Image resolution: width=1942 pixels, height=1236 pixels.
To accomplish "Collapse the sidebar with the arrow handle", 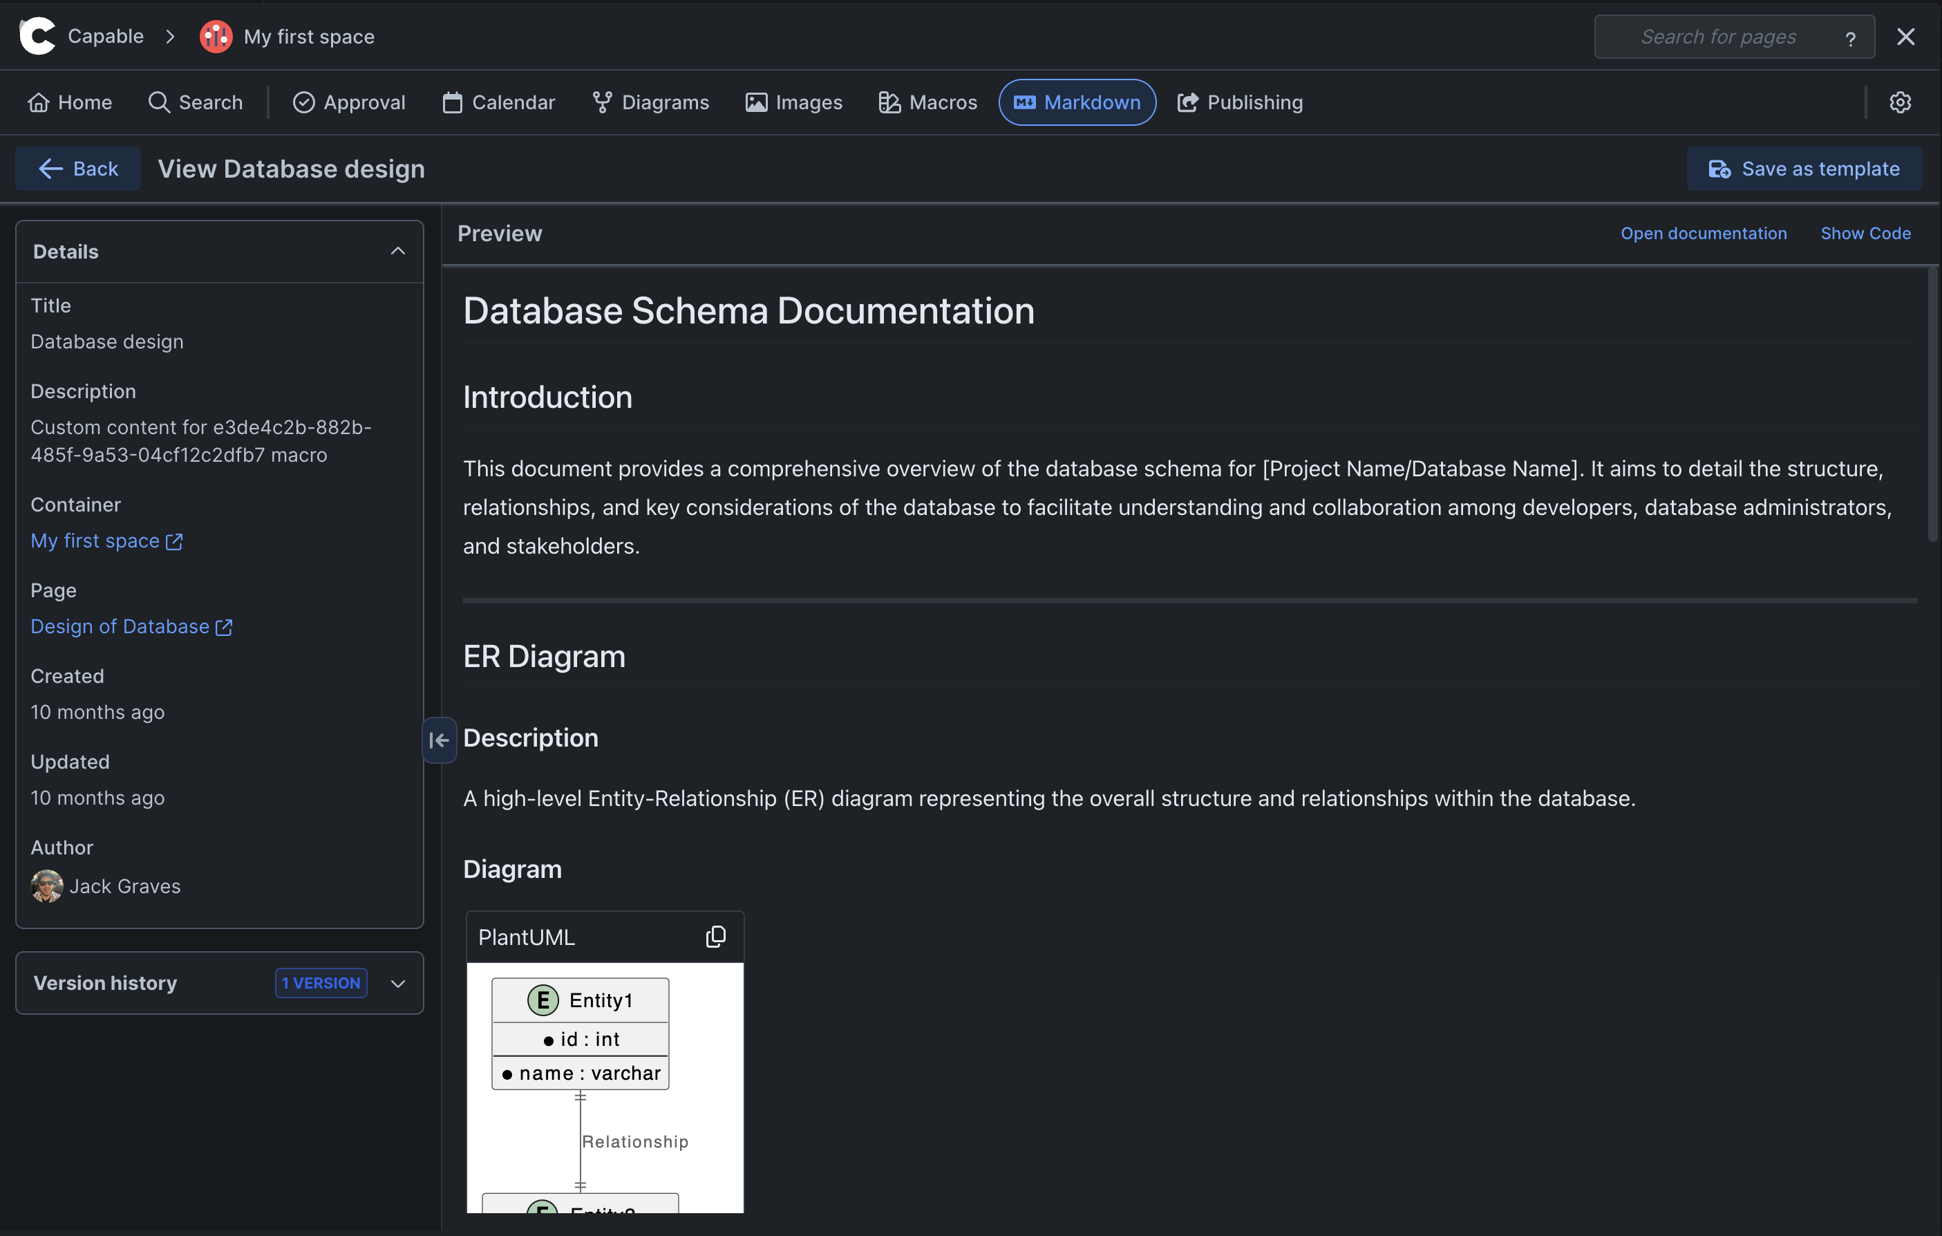I will [x=439, y=740].
